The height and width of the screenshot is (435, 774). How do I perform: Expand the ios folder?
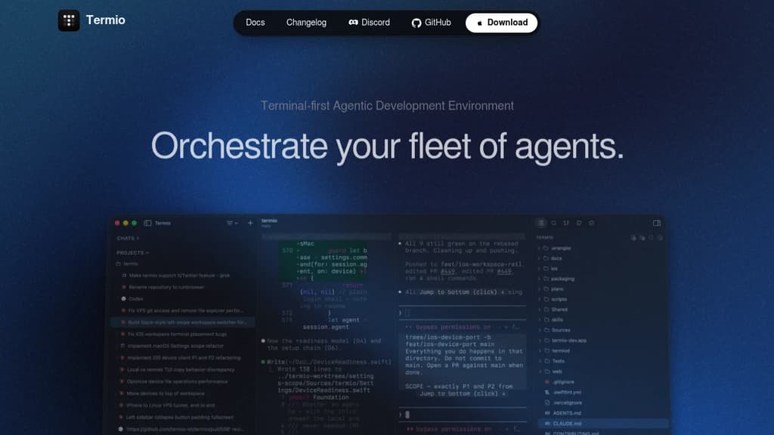549,269
